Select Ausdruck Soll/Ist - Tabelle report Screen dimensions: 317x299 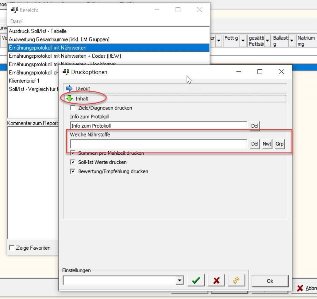click(37, 31)
